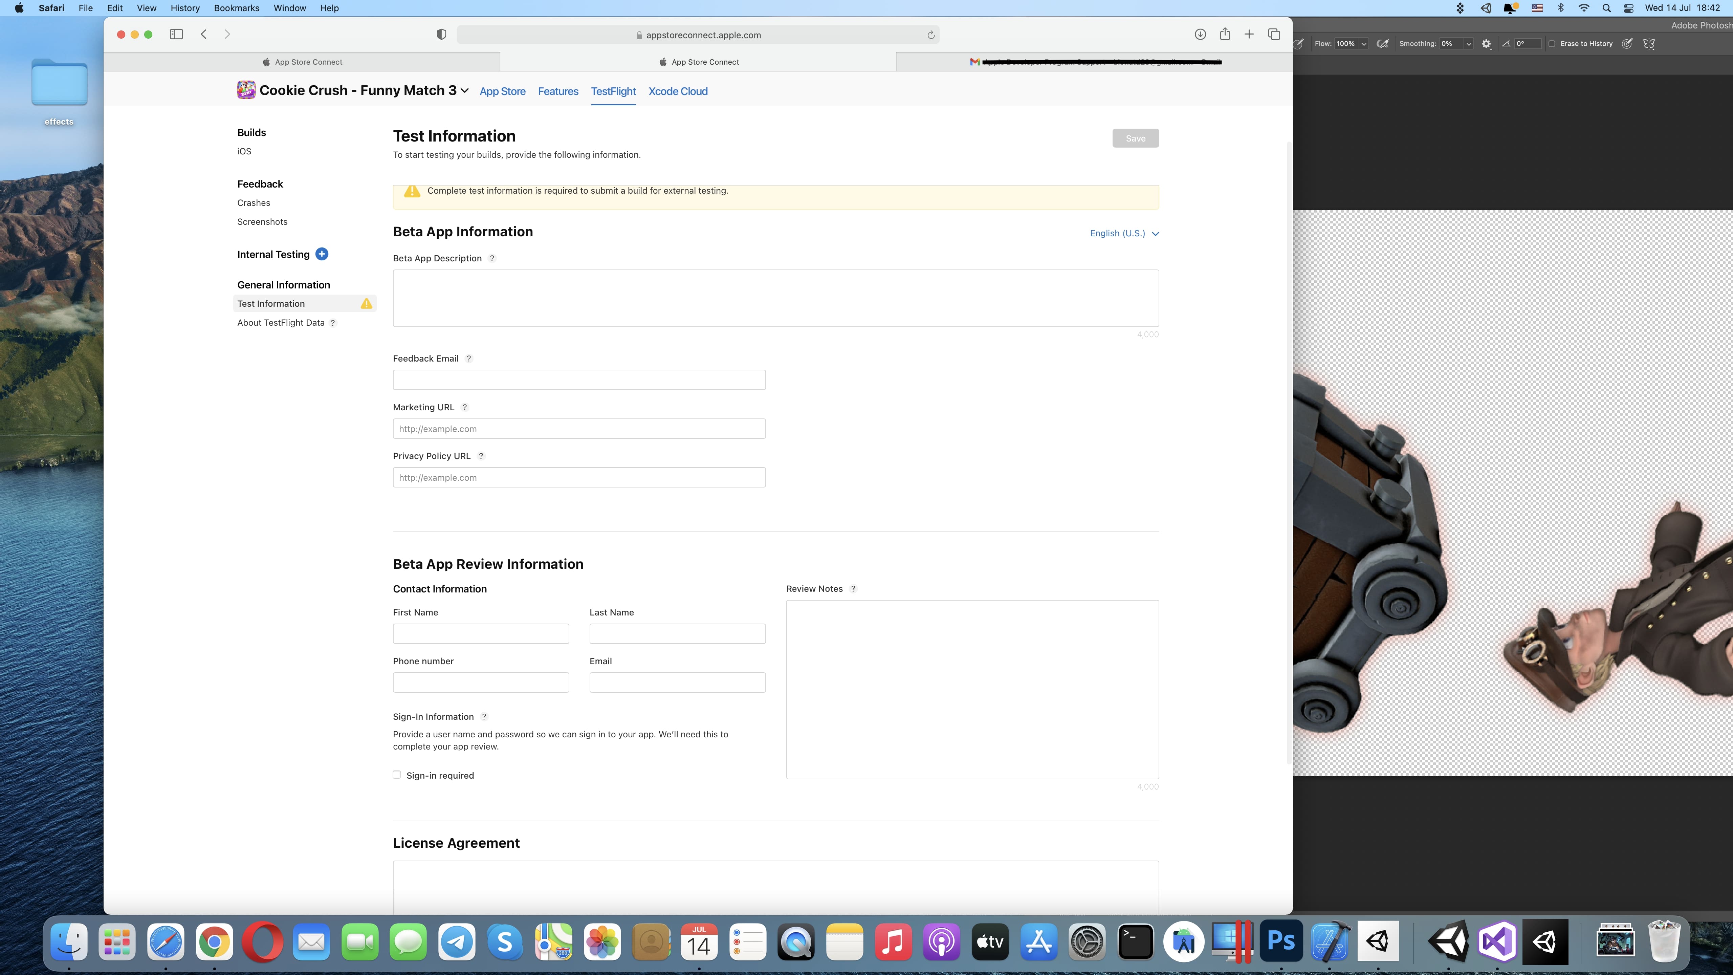Open the English (U.S.) language dropdown
This screenshot has height=975, width=1733.
coord(1124,234)
